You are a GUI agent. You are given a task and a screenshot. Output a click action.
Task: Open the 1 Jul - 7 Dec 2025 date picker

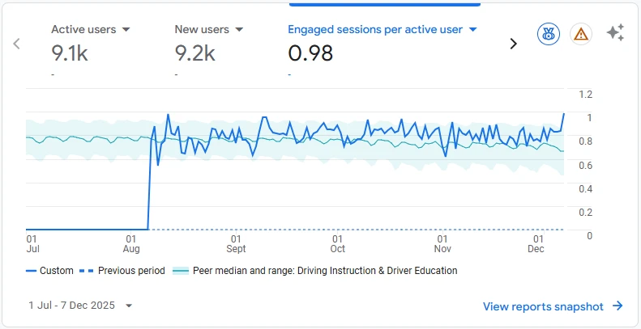pos(80,306)
